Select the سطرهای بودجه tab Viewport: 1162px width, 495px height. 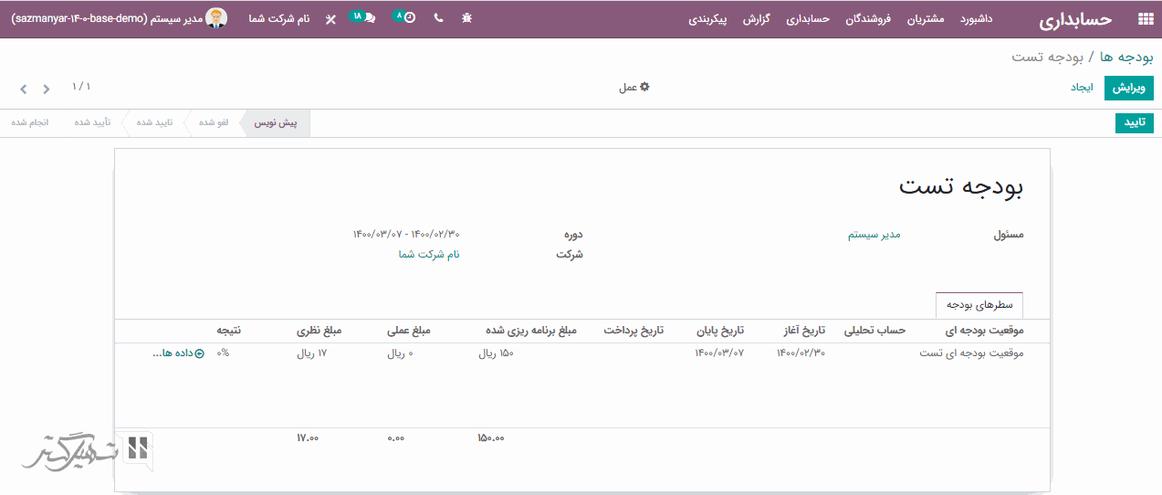click(979, 304)
